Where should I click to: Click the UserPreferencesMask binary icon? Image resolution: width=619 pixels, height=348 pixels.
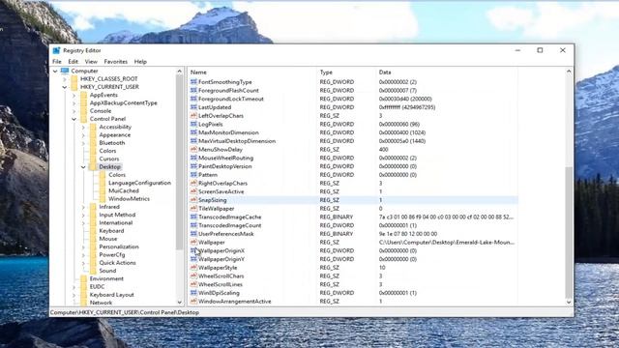click(193, 234)
